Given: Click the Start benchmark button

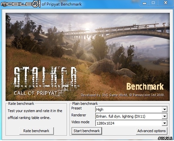Looking at the screenshot, I should [x=87, y=131].
